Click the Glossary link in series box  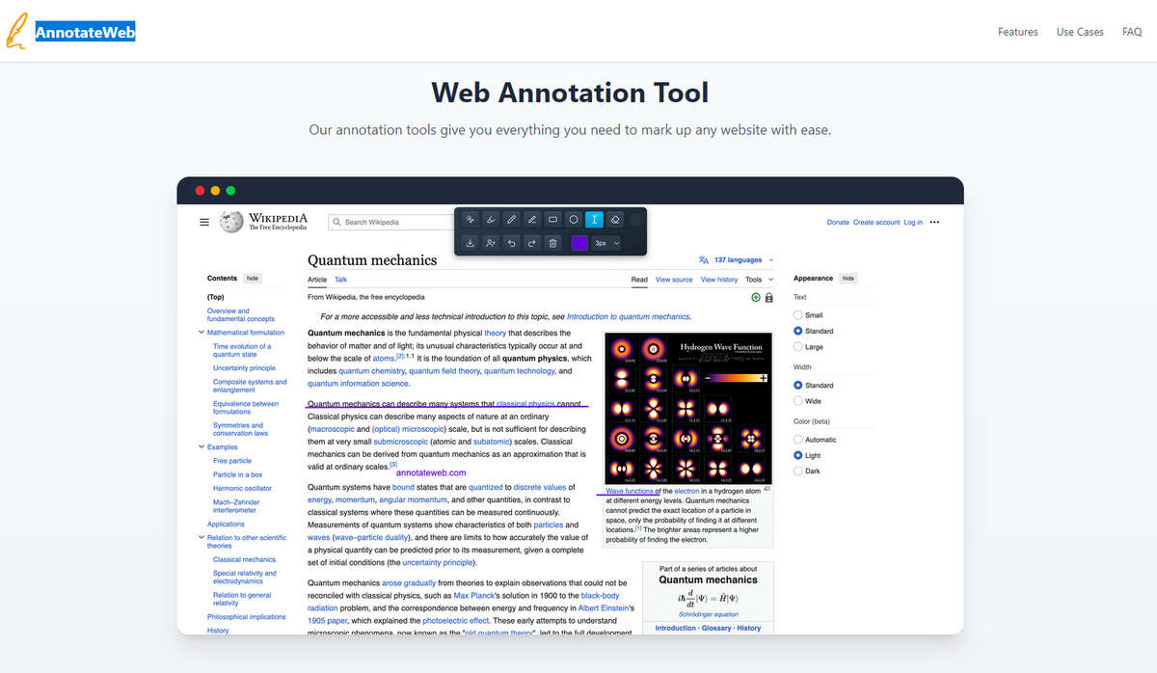pyautogui.click(x=716, y=628)
